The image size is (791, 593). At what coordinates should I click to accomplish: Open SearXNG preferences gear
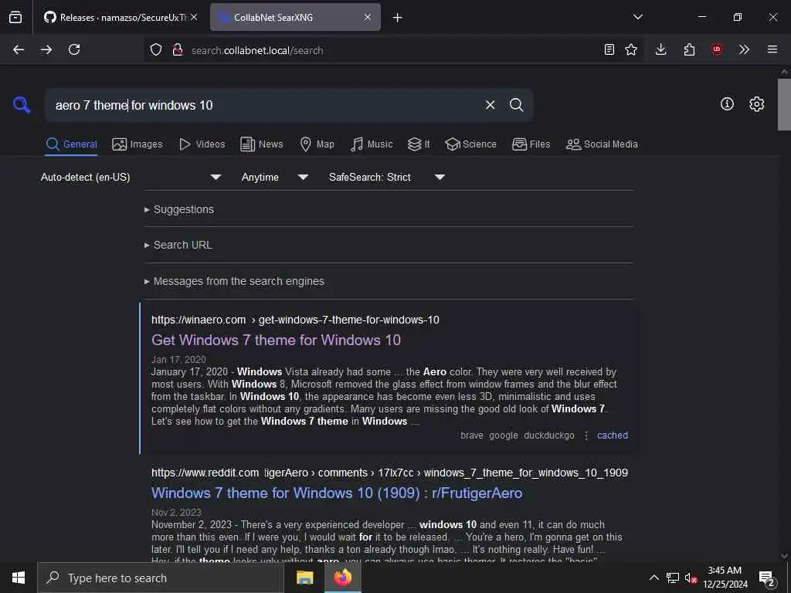coord(756,104)
